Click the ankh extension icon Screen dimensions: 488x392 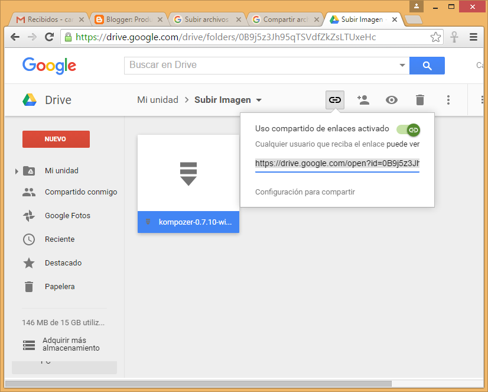(454, 37)
